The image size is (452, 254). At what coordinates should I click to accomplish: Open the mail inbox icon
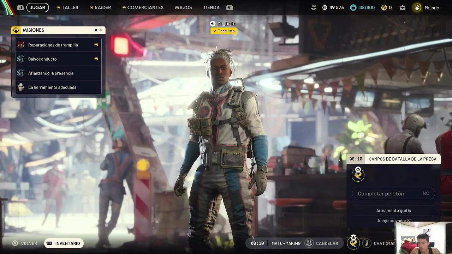403,7
